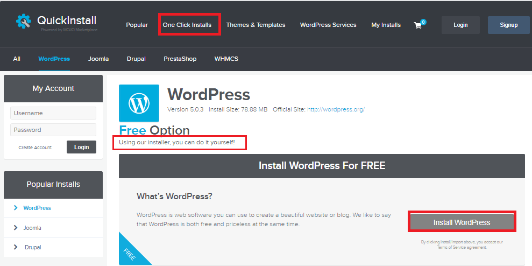
Task: Click the Install WordPress button
Action: tap(462, 222)
